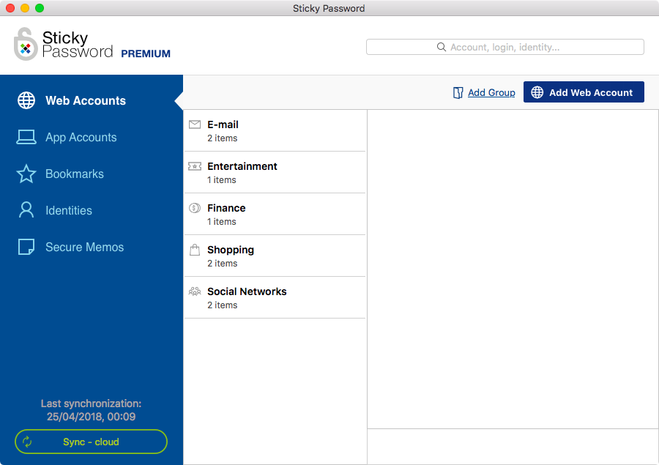
Task: Click "1 items" under Entertainment
Action: tap(221, 180)
